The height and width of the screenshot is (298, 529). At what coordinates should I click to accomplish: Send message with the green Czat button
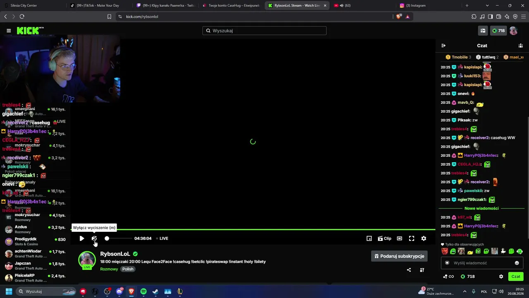point(516,276)
